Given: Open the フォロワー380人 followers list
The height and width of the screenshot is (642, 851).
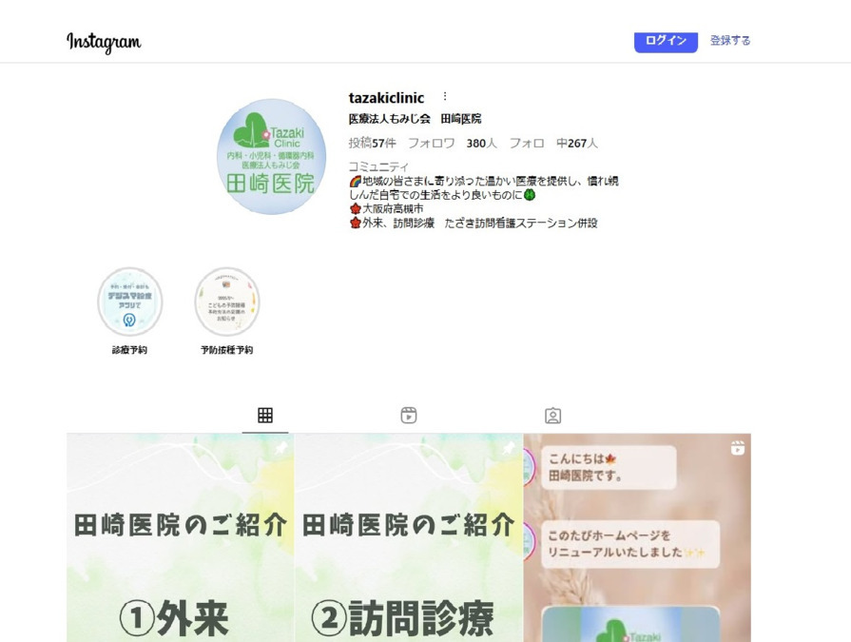Looking at the screenshot, I should coord(452,143).
